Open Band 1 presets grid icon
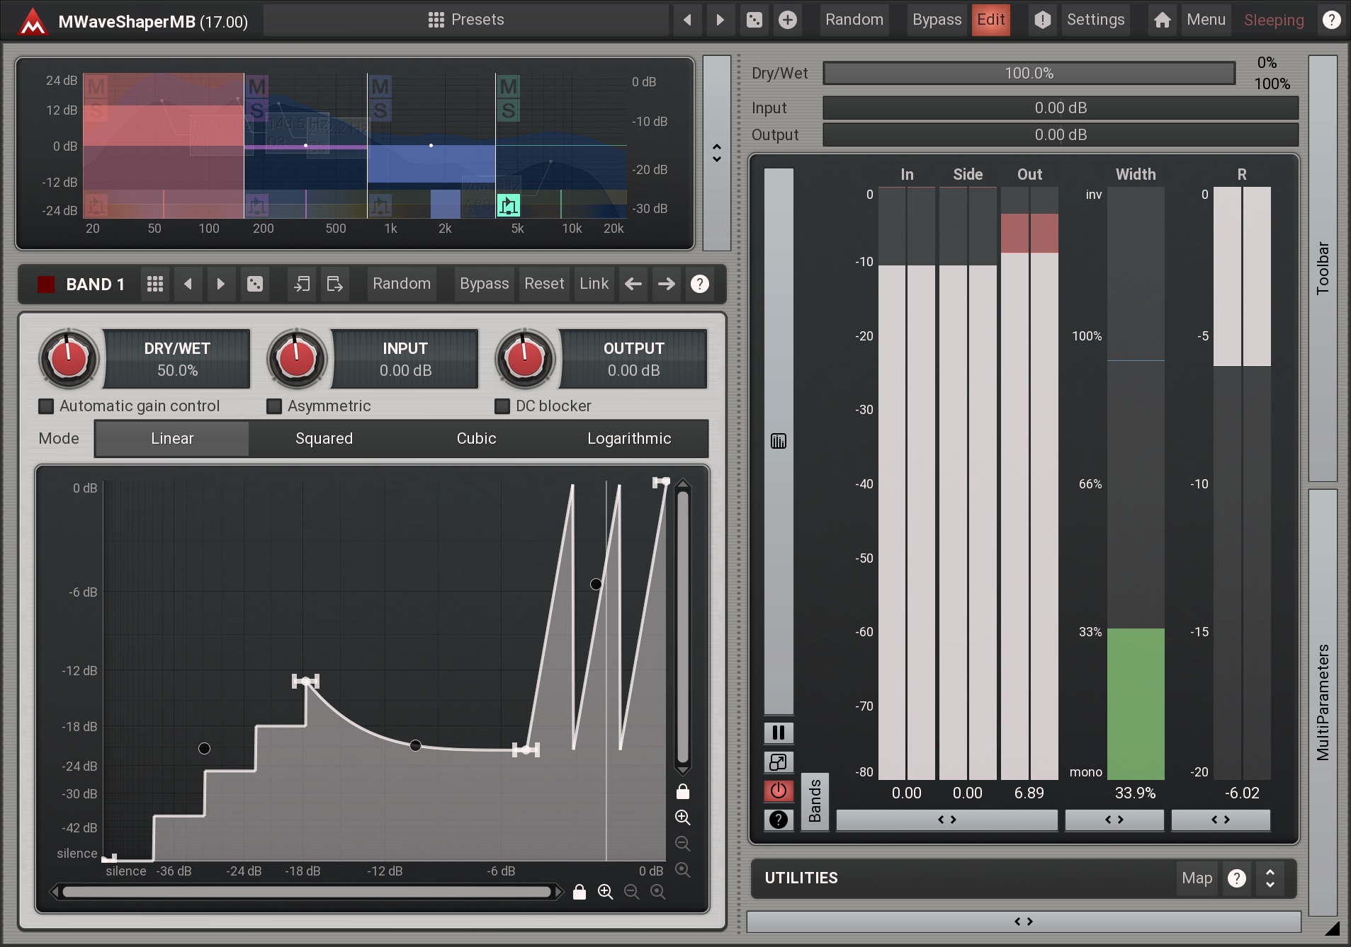 (155, 284)
